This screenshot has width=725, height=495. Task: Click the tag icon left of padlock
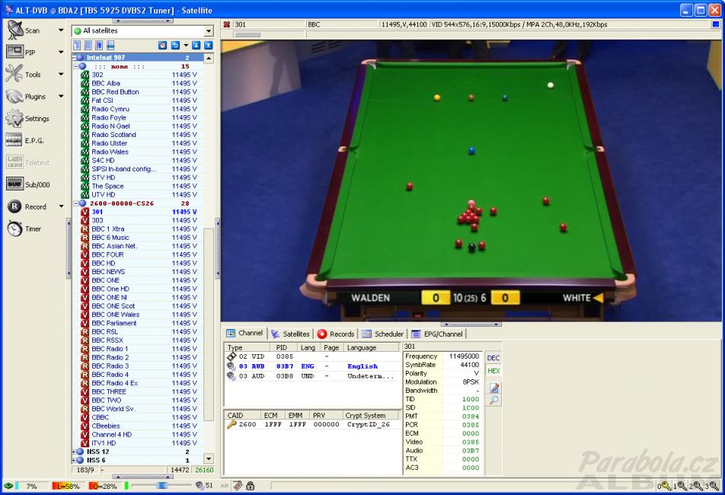click(x=238, y=486)
